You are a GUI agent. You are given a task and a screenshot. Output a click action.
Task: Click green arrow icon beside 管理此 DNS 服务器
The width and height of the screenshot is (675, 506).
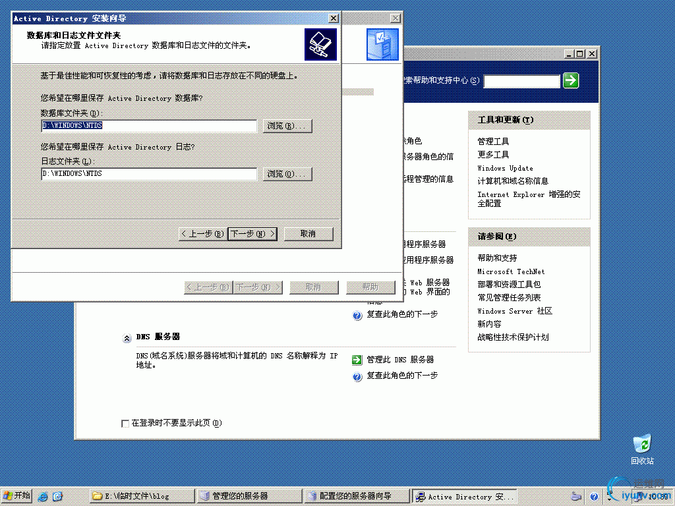(357, 360)
